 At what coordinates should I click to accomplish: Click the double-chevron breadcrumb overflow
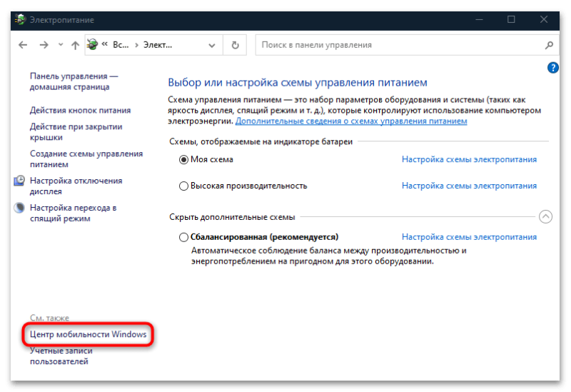click(104, 44)
